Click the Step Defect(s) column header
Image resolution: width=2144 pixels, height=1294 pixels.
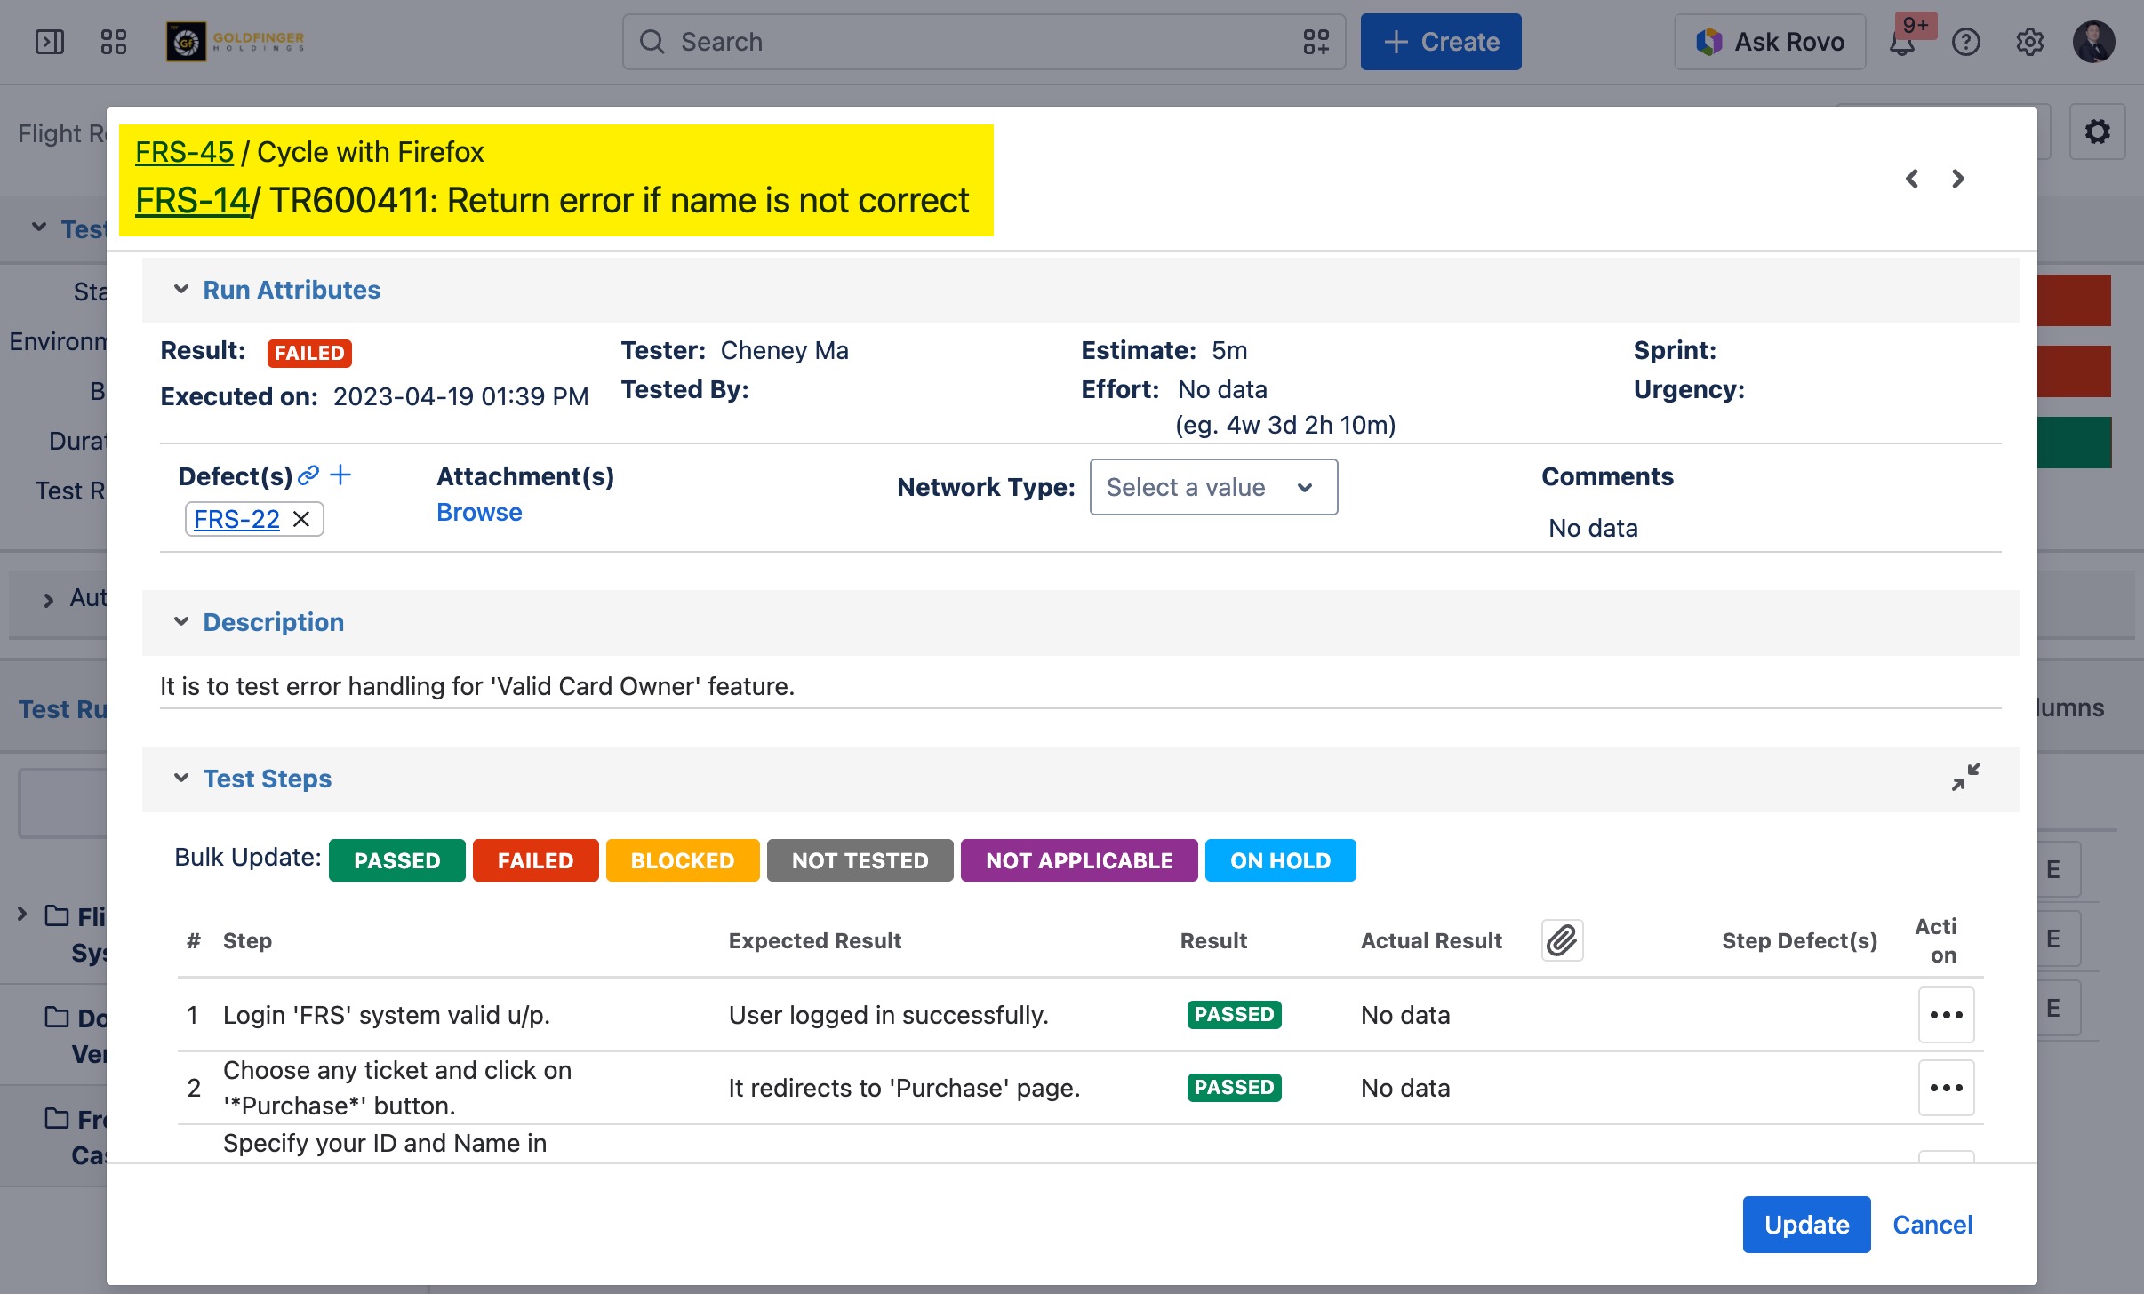pyautogui.click(x=1799, y=940)
